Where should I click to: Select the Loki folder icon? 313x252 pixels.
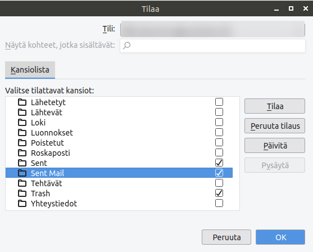click(x=22, y=122)
